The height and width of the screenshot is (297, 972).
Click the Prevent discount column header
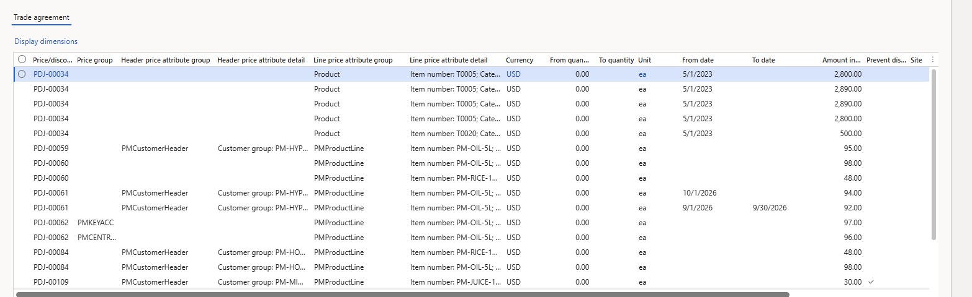[x=886, y=60]
